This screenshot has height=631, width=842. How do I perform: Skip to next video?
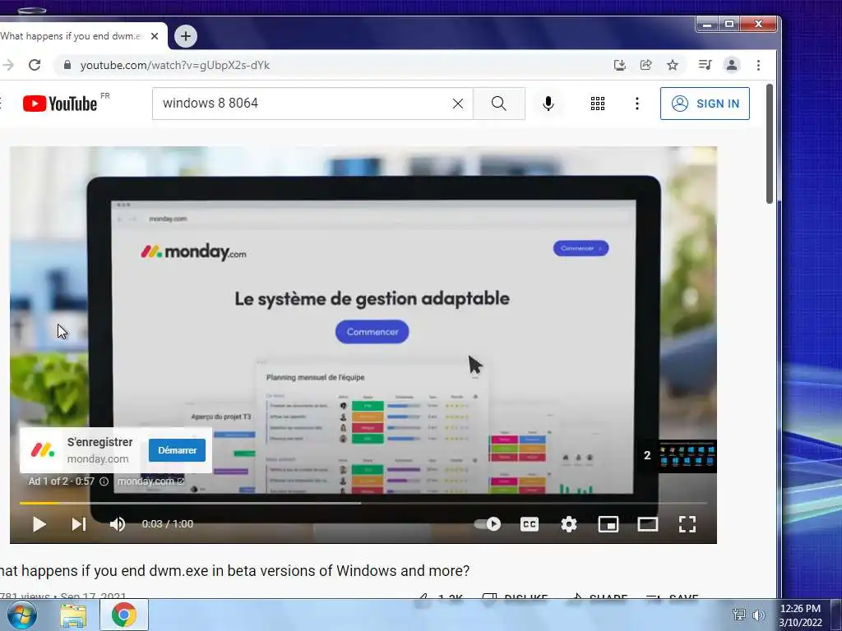(79, 524)
